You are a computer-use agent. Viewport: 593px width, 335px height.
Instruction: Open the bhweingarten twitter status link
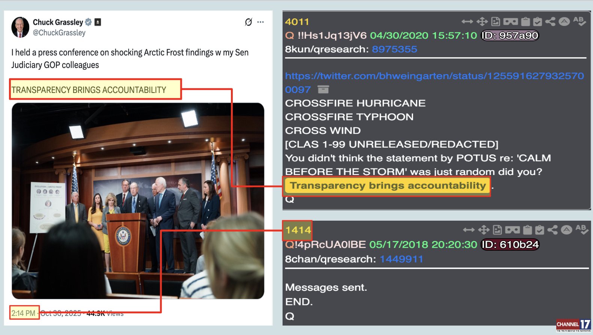[x=434, y=82]
